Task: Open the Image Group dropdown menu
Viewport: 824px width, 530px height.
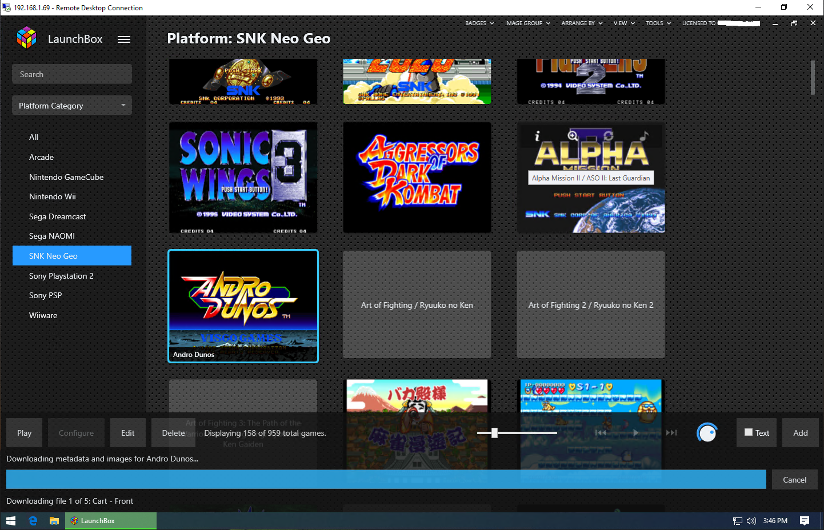Action: pyautogui.click(x=528, y=23)
